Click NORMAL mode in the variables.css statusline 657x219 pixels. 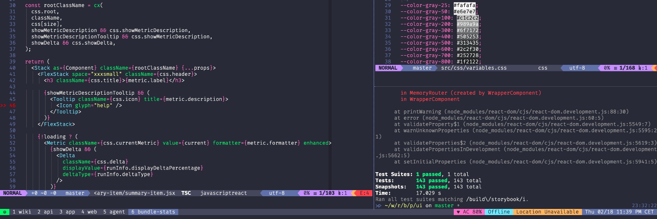pyautogui.click(x=388, y=68)
